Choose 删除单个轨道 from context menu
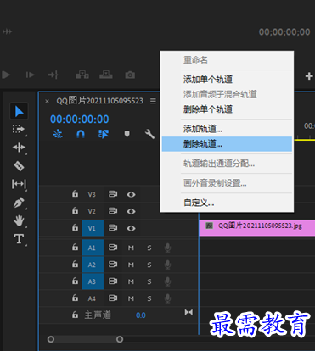Screen dimensions: 315x351 [x=208, y=109]
